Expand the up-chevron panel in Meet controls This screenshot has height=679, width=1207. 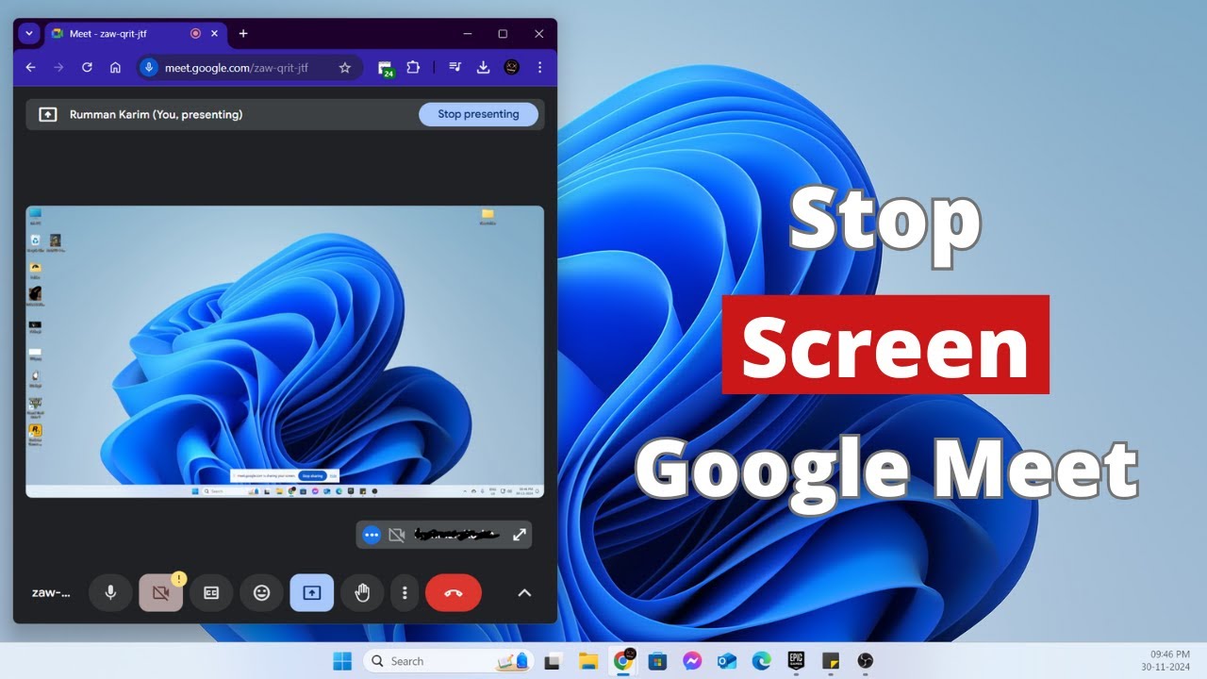click(524, 593)
